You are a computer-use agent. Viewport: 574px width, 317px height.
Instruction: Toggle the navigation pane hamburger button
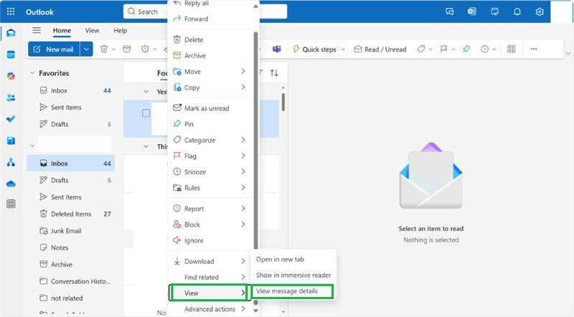tap(37, 30)
